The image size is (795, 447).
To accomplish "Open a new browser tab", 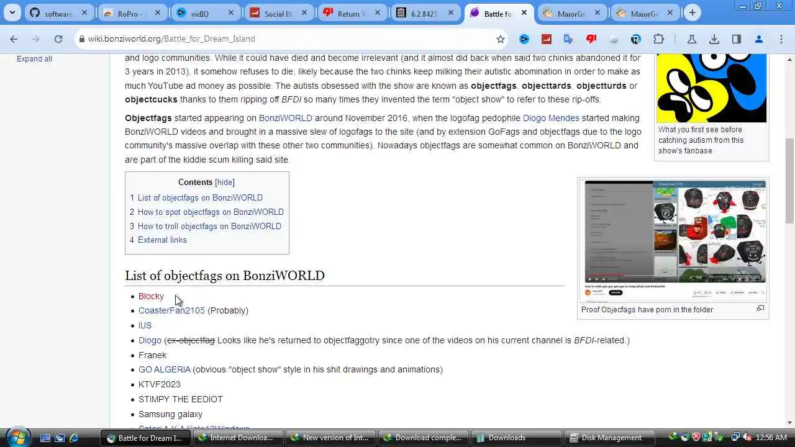I will (x=692, y=13).
